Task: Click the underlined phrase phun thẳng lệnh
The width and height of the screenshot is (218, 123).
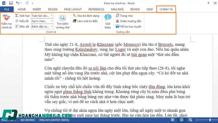Action: tap(77, 92)
